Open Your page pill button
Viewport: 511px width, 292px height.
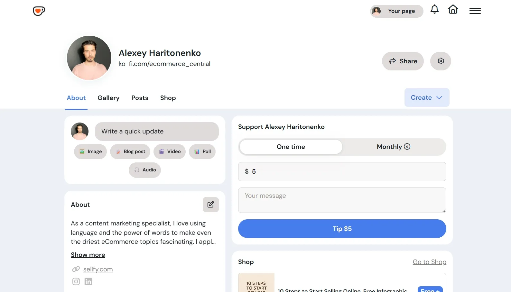[x=397, y=11]
